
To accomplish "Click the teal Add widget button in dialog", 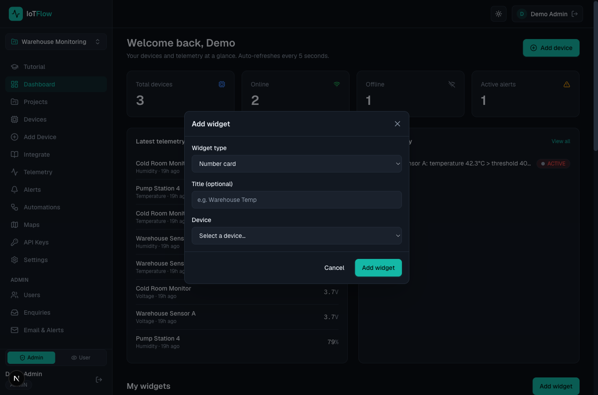I will (378, 268).
